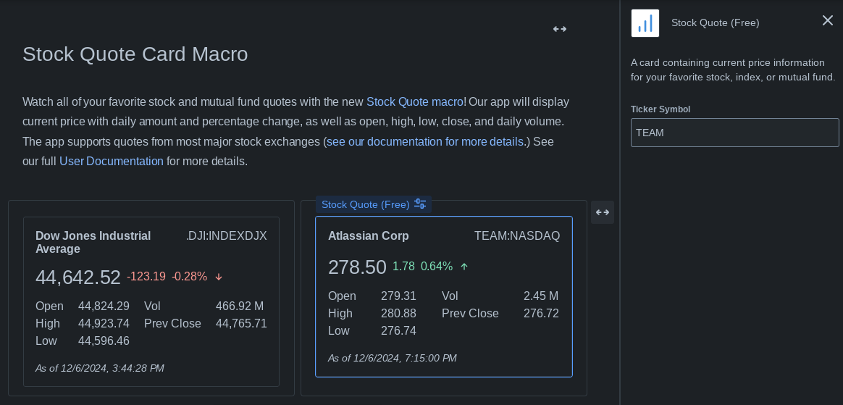The width and height of the screenshot is (843, 405).
Task: Click the TEAM:NASDAQ ticker text
Action: [x=517, y=235]
